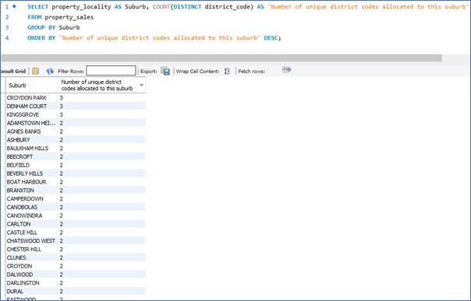The height and width of the screenshot is (301, 471).
Task: Toggle breakpoint dot on line 1
Action: coord(14,6)
